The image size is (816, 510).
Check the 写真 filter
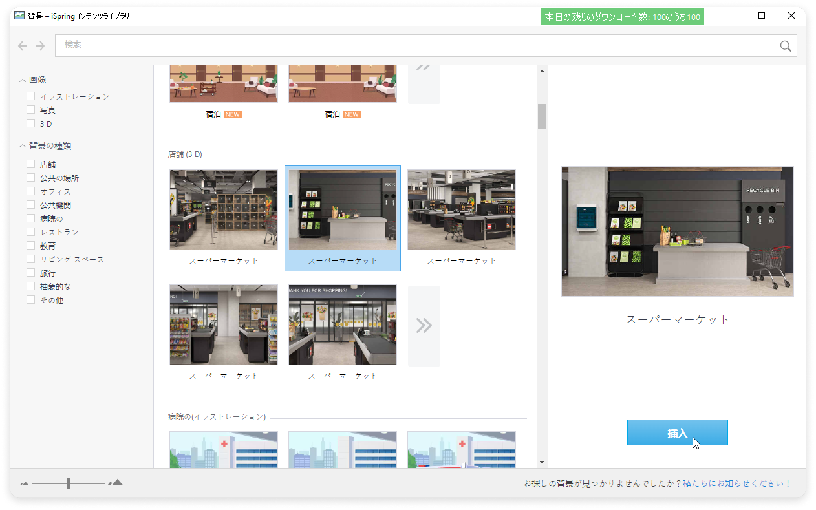31,110
